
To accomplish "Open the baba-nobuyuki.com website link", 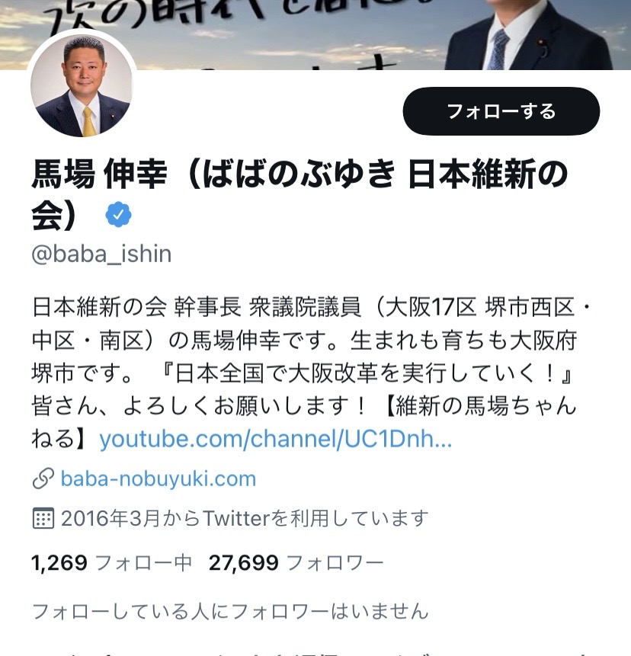I will 159,478.
